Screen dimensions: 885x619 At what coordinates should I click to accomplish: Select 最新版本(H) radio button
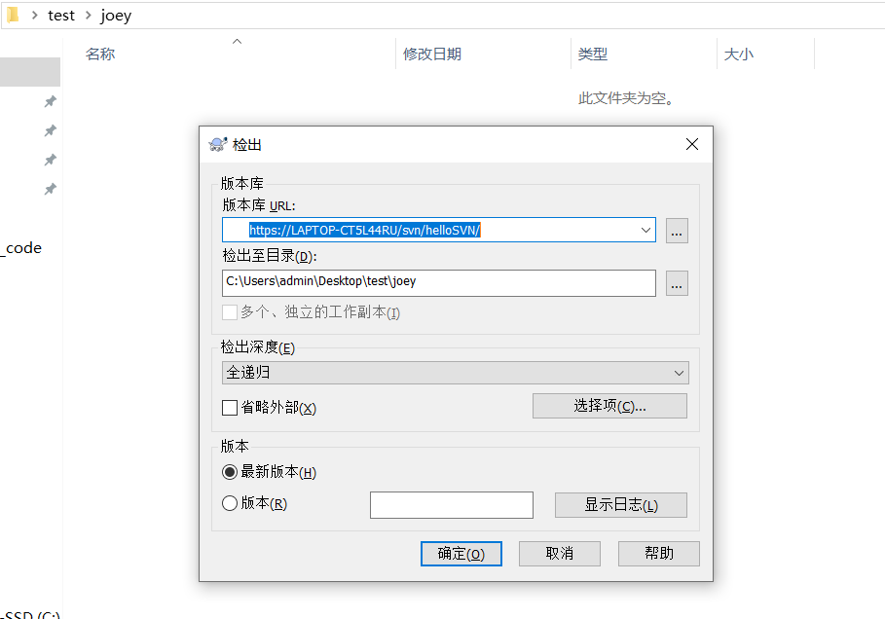pyautogui.click(x=230, y=472)
